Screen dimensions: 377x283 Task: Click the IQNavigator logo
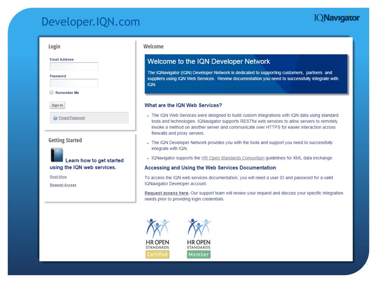337,18
